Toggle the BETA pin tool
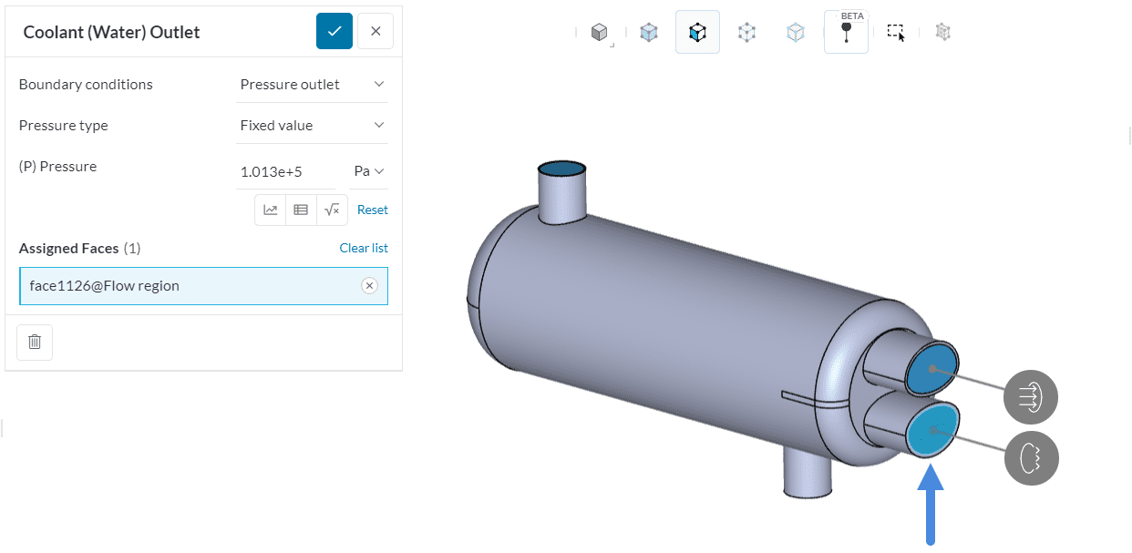1132x553 pixels. pyautogui.click(x=846, y=33)
